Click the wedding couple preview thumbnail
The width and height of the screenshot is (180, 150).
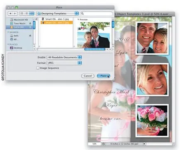[93, 35]
